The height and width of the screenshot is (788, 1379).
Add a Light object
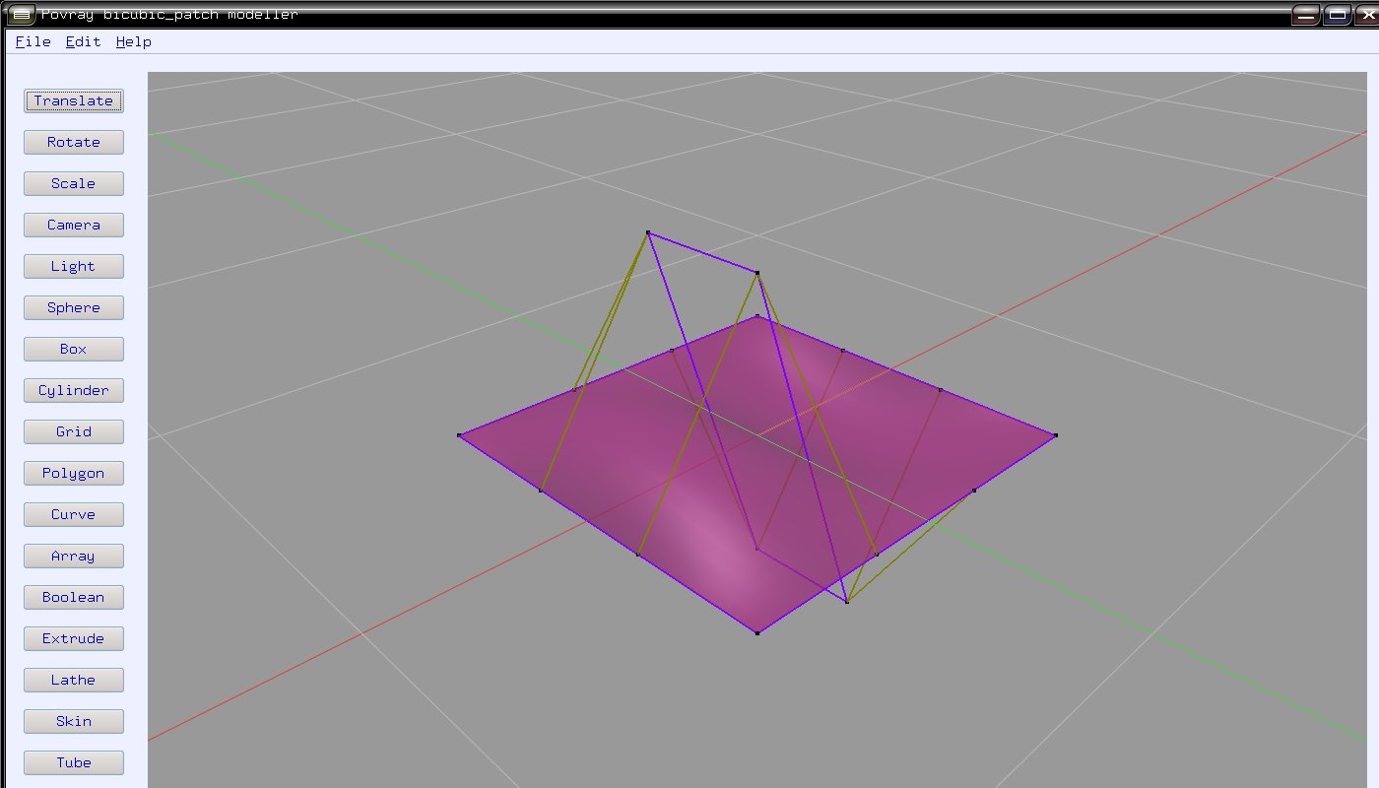point(74,266)
